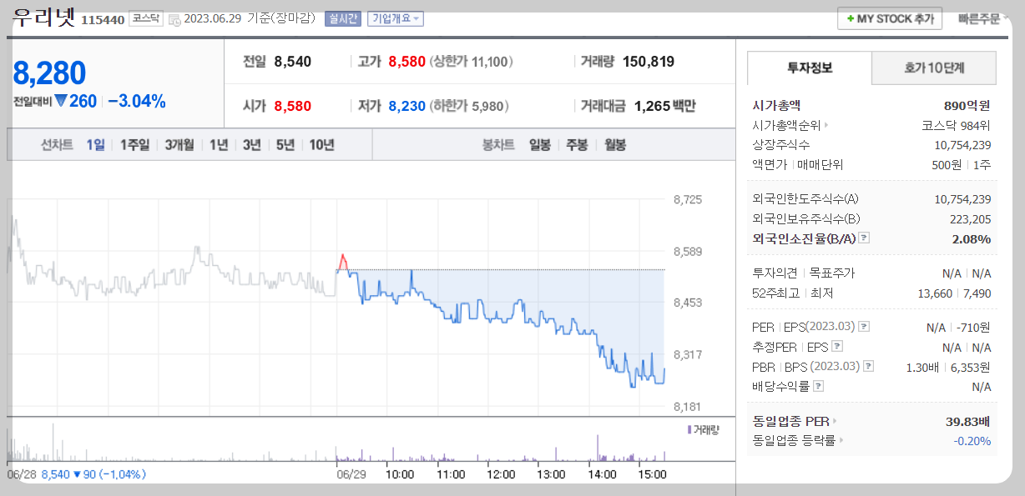The image size is (1025, 496).
Task: Click the 우리넷 stock name heading
Action: pos(43,16)
